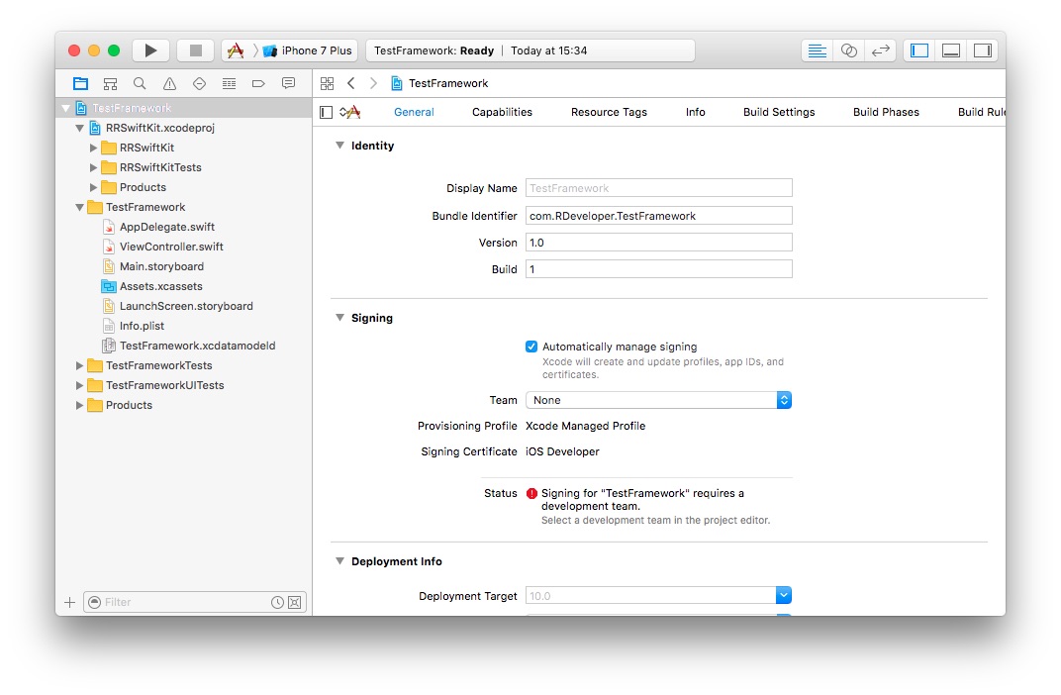Viewport: 1061px width, 695px height.
Task: Collapse RRSwiftKit.xcodeproj in navigator
Action: coord(80,128)
